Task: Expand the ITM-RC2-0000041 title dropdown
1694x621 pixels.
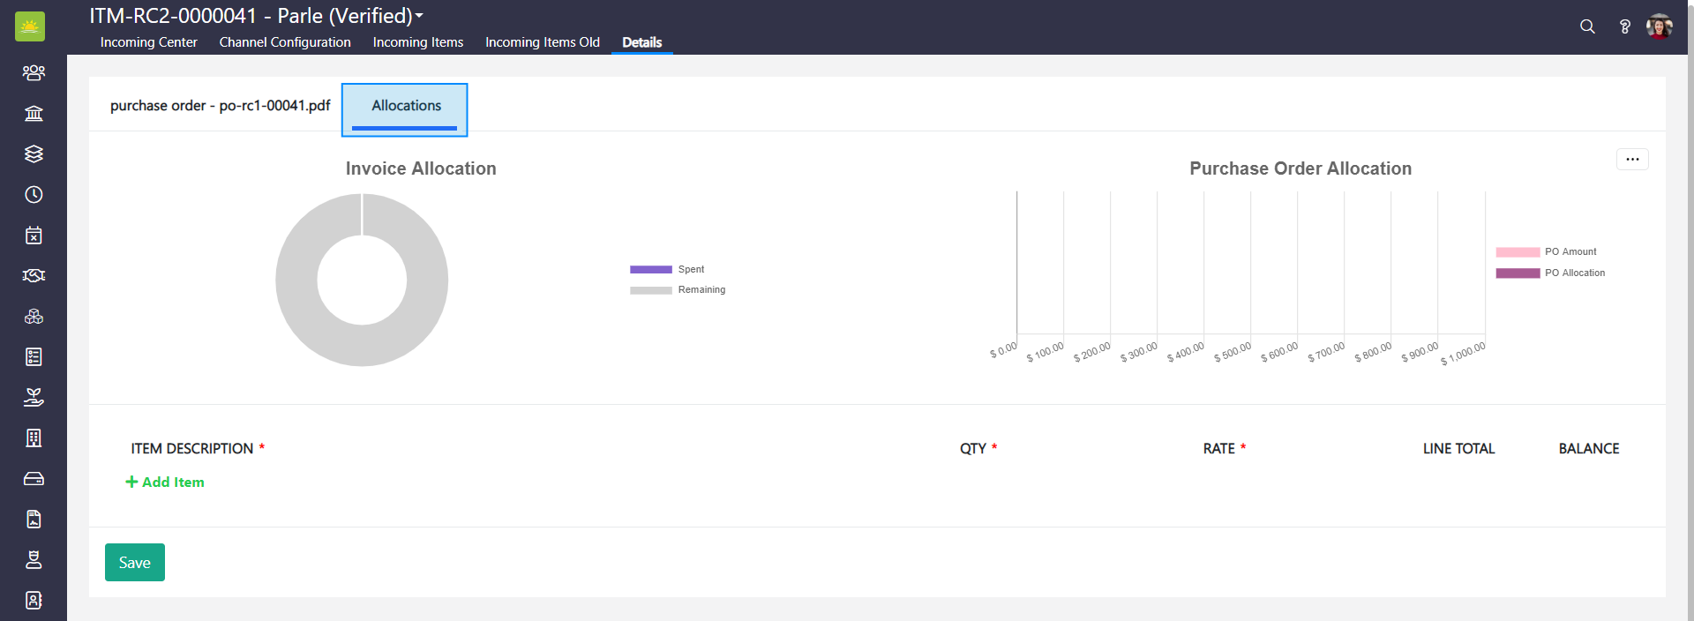Action: (419, 16)
